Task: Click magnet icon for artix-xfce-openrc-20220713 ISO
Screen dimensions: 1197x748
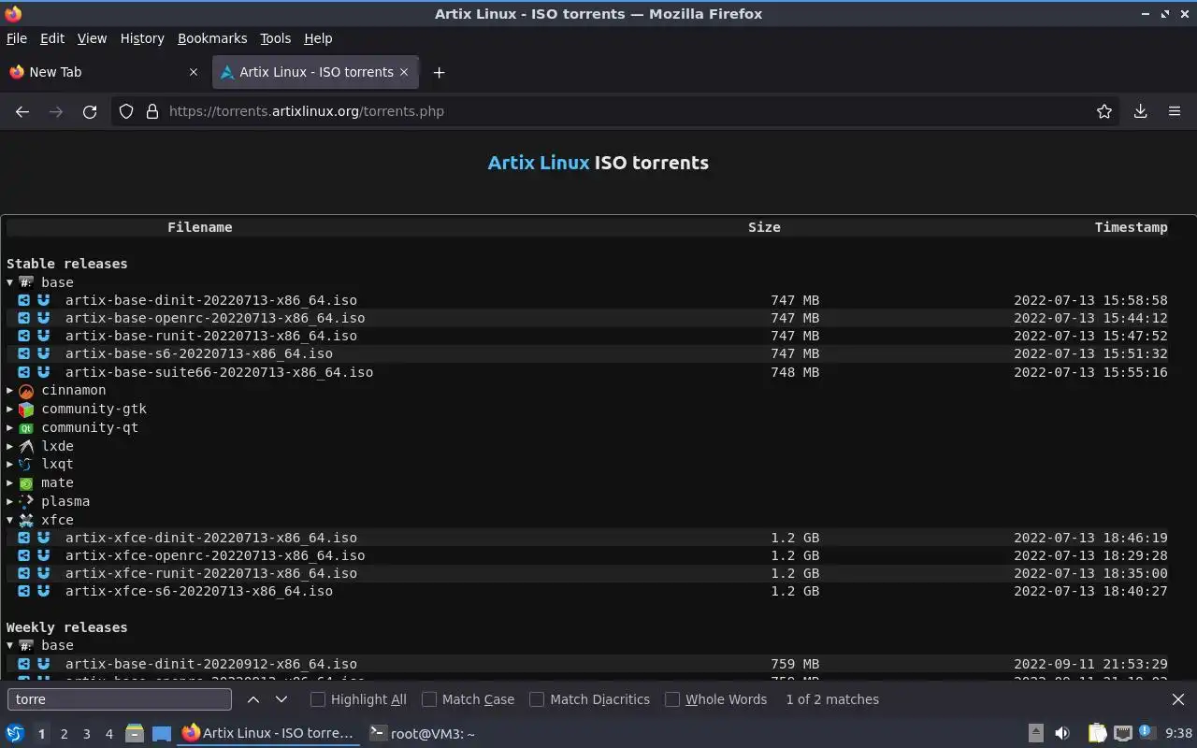Action: click(43, 555)
